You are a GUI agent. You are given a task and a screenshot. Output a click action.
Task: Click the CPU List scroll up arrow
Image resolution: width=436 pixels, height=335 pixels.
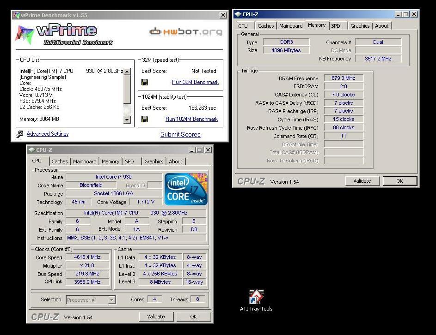point(127,72)
